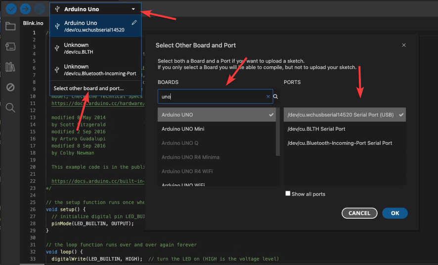This screenshot has width=438, height=265.
Task: Confirm with the OK button
Action: coord(395,213)
